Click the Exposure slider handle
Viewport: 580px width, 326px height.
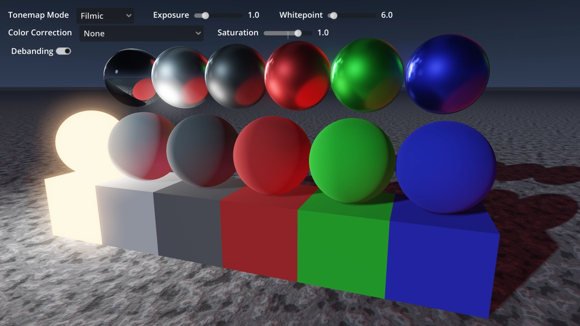205,15
